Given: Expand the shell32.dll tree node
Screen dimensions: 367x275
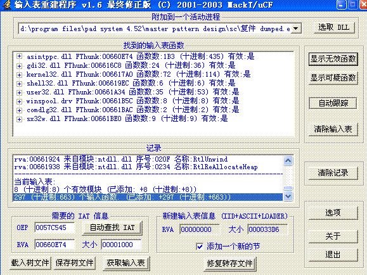Looking at the screenshot, I should 20,84.
